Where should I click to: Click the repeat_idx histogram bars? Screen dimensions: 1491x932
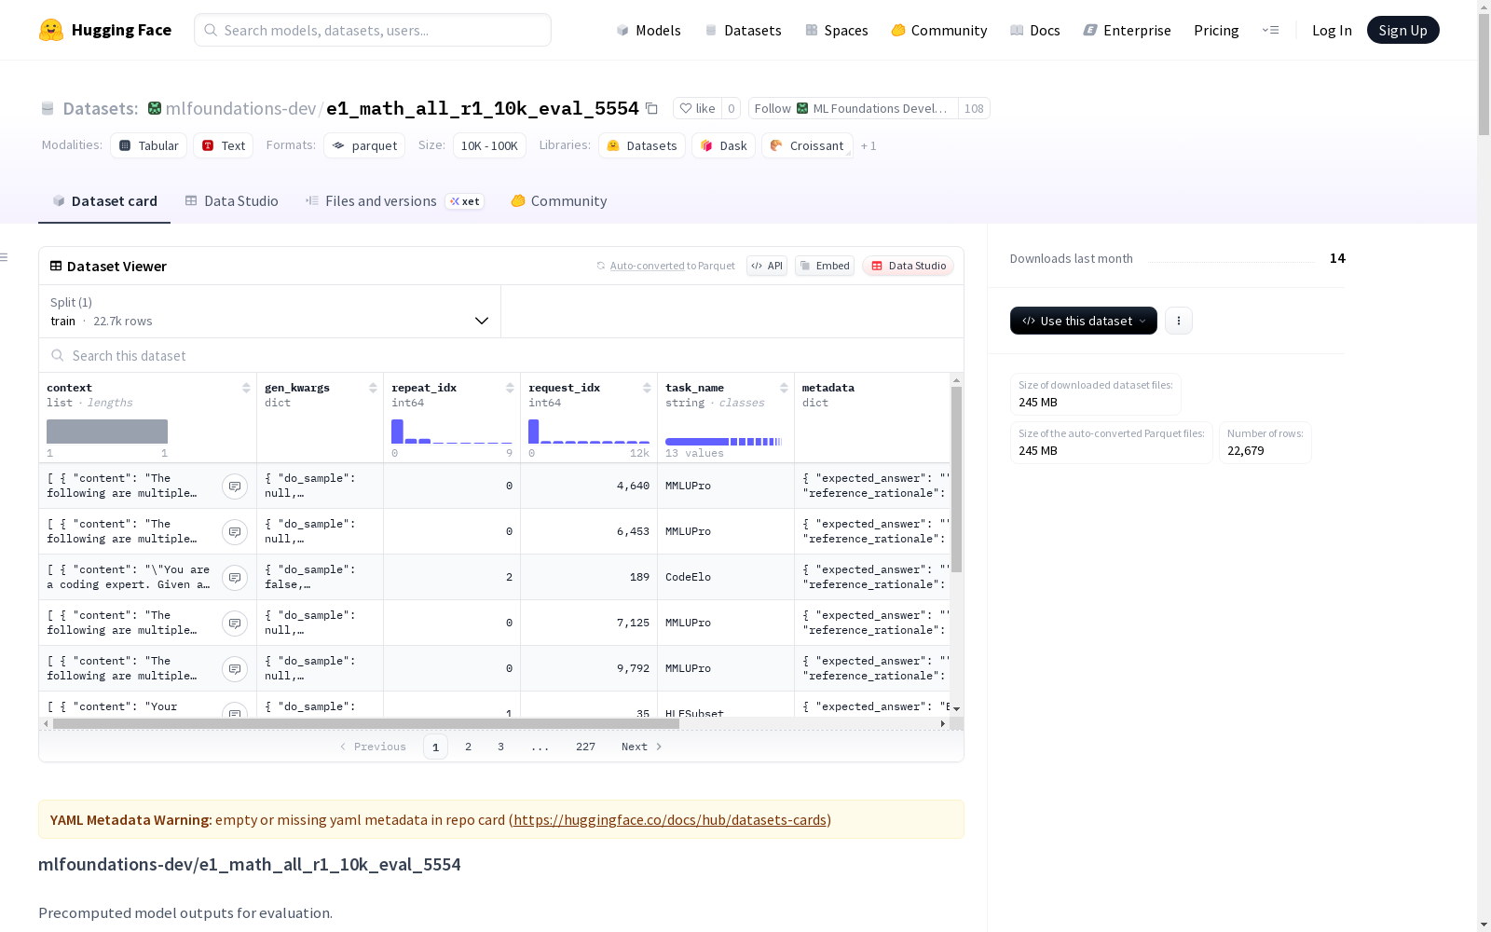coord(452,432)
